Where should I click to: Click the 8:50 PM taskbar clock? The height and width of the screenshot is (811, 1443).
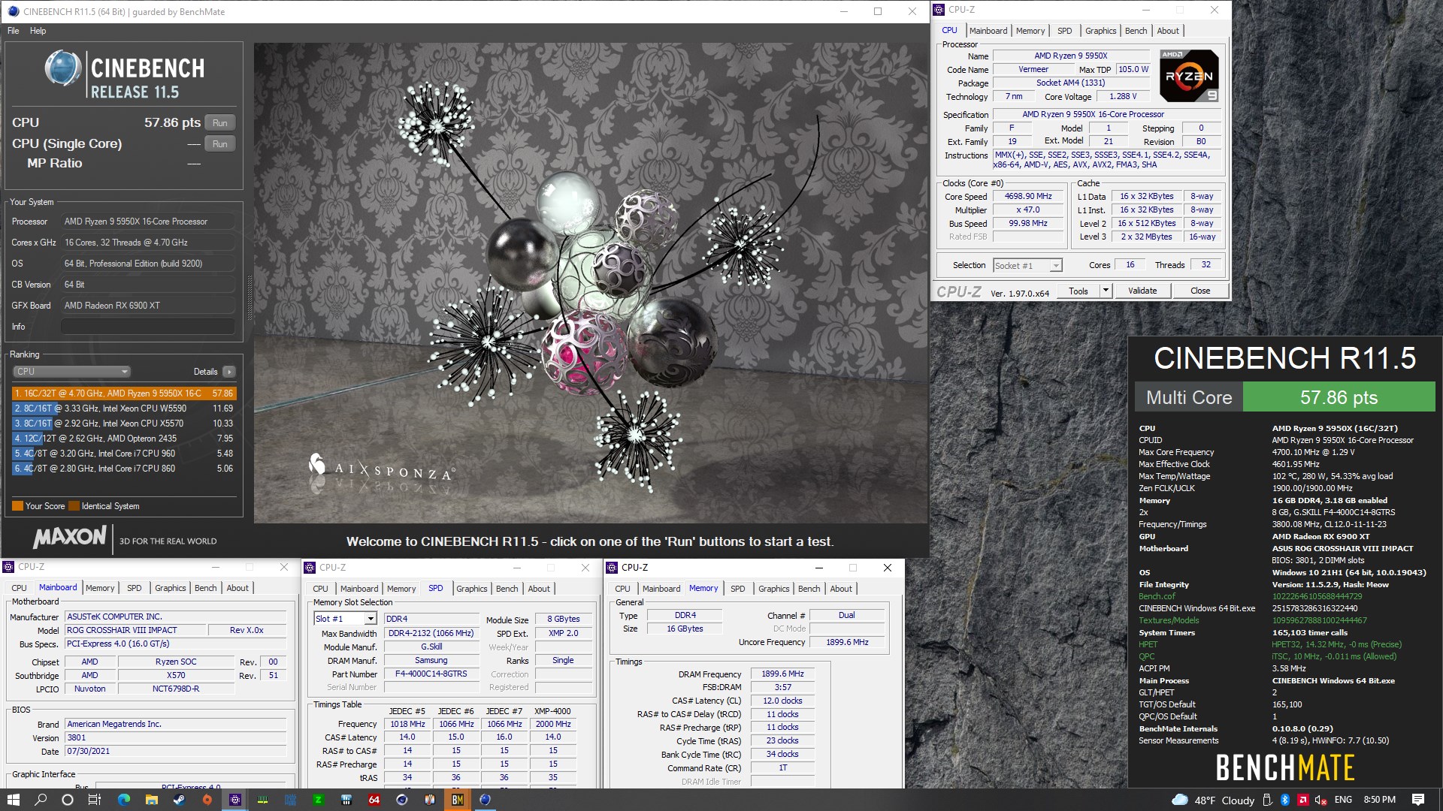click(1380, 800)
